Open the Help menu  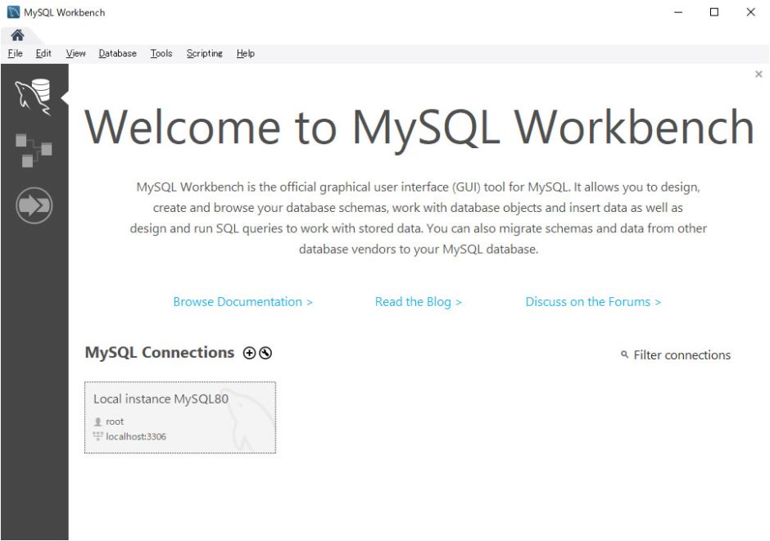click(244, 53)
